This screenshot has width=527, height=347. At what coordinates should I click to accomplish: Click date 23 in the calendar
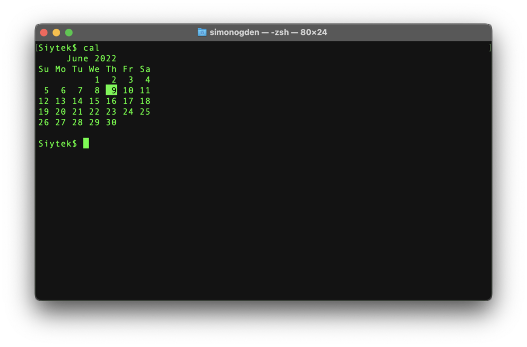coord(111,112)
